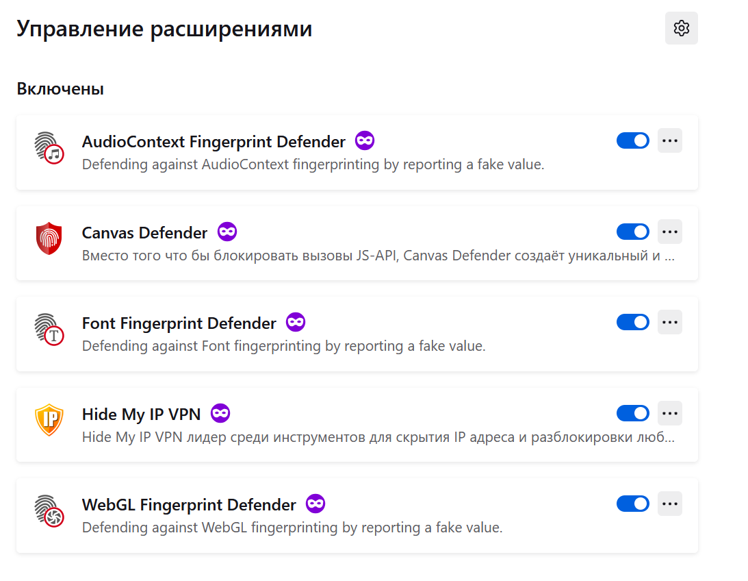This screenshot has width=748, height=581.
Task: Disable the Hide My IP VPN extension
Action: click(x=632, y=413)
